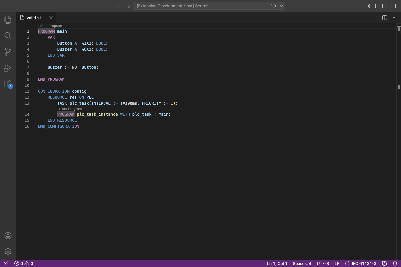Click the Accounts icon above the gear
401x267 pixels.
8,236
